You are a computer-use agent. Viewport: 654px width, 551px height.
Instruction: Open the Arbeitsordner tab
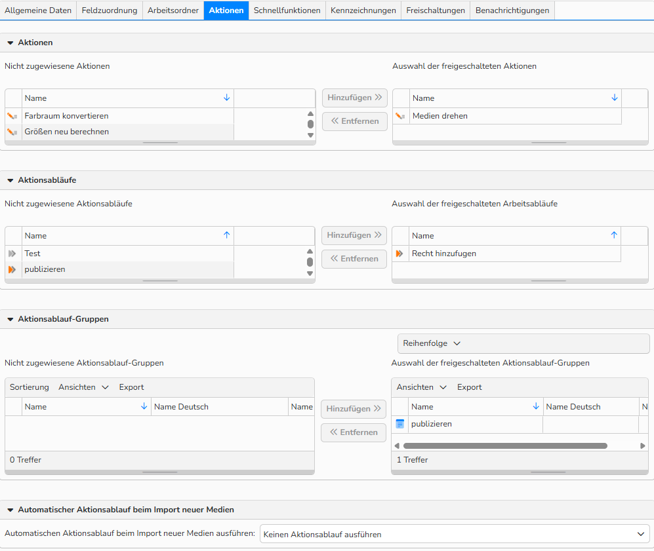[173, 10]
